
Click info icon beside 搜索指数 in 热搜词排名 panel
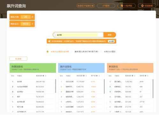pos(43,76)
